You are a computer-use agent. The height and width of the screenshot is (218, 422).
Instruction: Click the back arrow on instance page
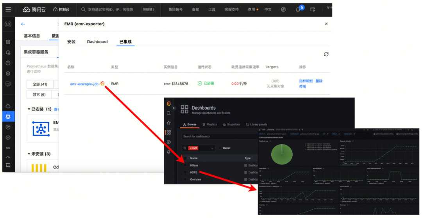[x=23, y=24]
